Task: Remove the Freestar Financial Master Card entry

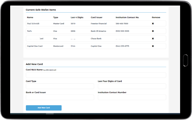Action: pos(153,24)
